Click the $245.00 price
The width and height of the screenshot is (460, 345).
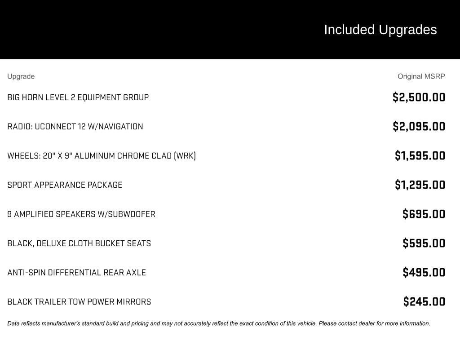[x=424, y=302]
